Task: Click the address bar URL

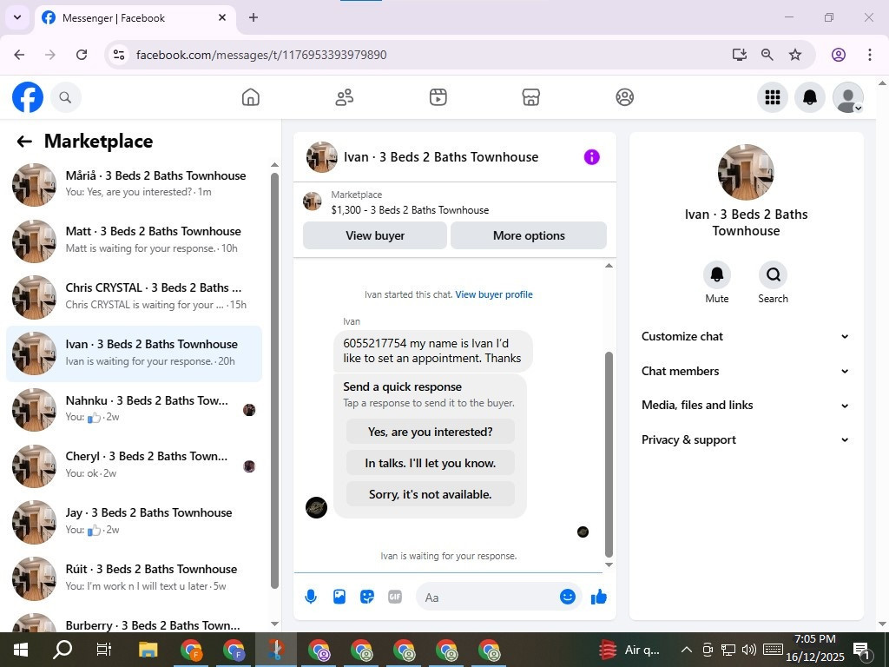Action: coord(261,55)
